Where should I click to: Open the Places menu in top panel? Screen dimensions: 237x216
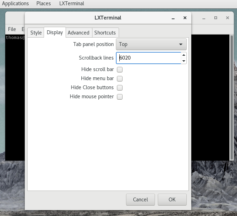(x=44, y=3)
